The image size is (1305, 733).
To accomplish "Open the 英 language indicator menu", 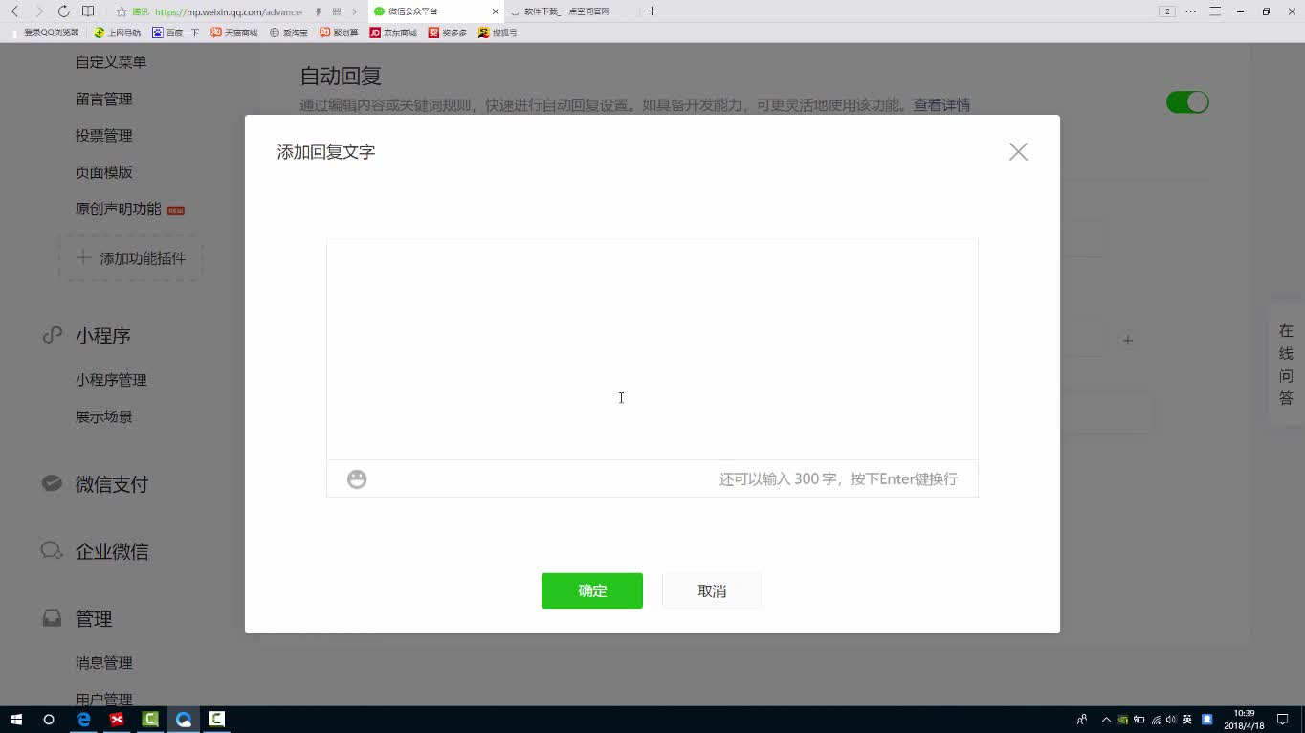I will click(x=1188, y=719).
